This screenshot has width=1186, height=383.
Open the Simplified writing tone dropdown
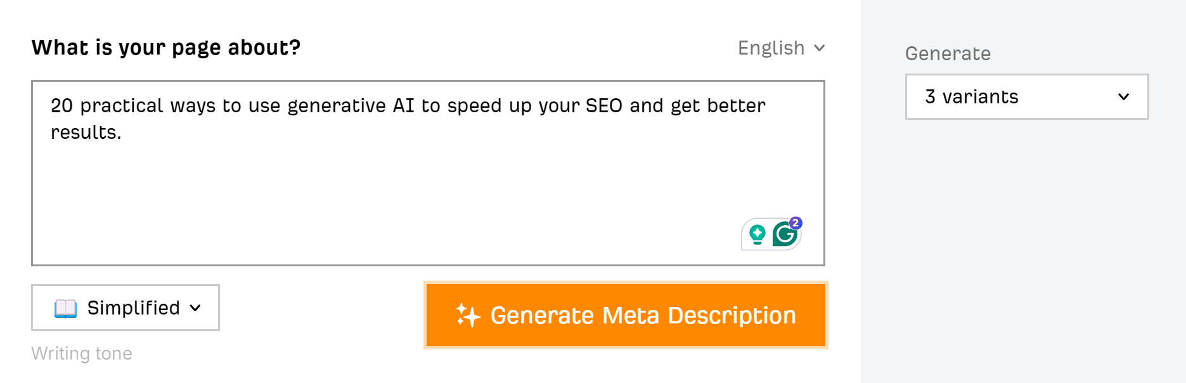(x=125, y=308)
